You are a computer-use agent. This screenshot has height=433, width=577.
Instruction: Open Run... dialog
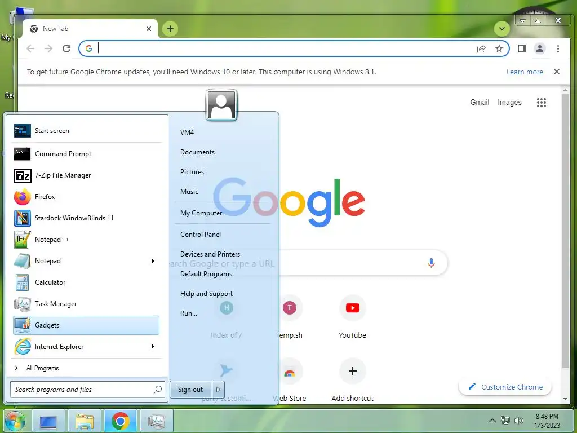pos(188,313)
